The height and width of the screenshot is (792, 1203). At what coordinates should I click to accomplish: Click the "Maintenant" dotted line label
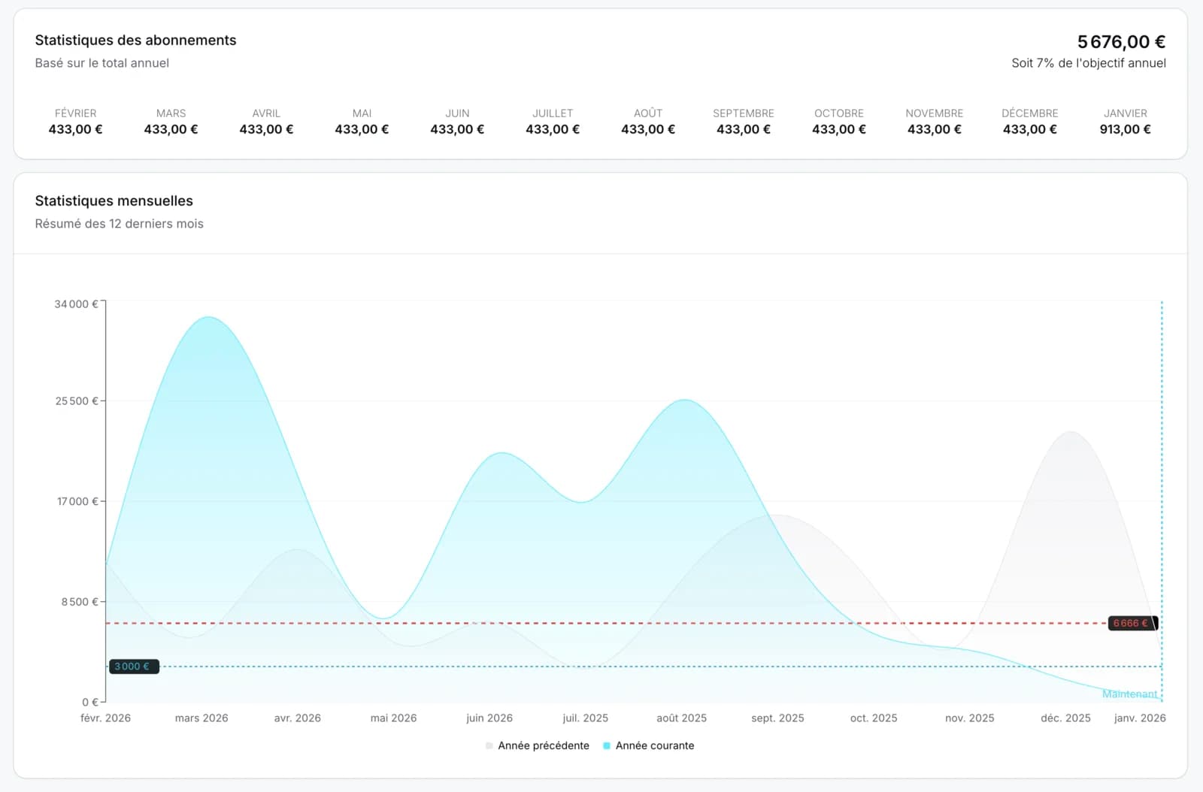click(1129, 694)
